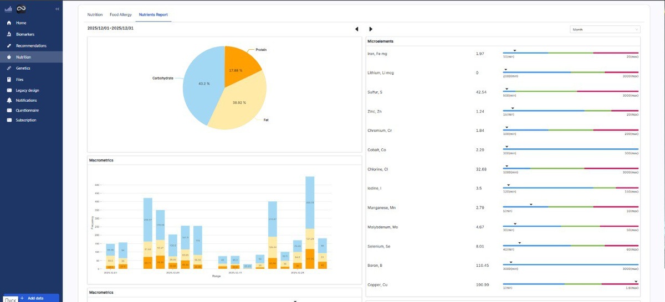Click the date range 2025/12/01-2025/12/31 text

(111, 28)
